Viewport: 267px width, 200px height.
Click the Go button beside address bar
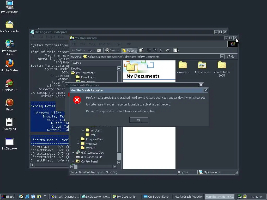point(231,57)
